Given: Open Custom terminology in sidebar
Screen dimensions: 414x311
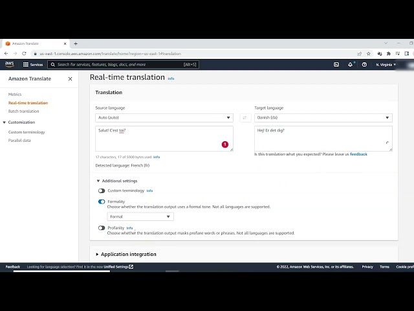Looking at the screenshot, I should point(27,132).
